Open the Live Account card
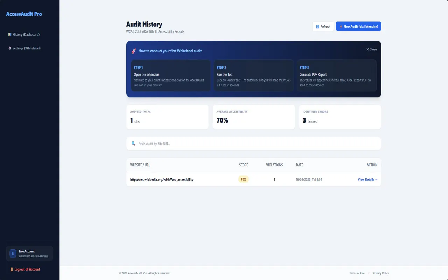 click(x=30, y=253)
